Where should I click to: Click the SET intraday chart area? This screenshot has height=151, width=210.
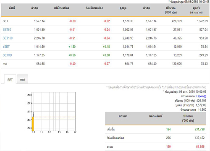click(54, 112)
